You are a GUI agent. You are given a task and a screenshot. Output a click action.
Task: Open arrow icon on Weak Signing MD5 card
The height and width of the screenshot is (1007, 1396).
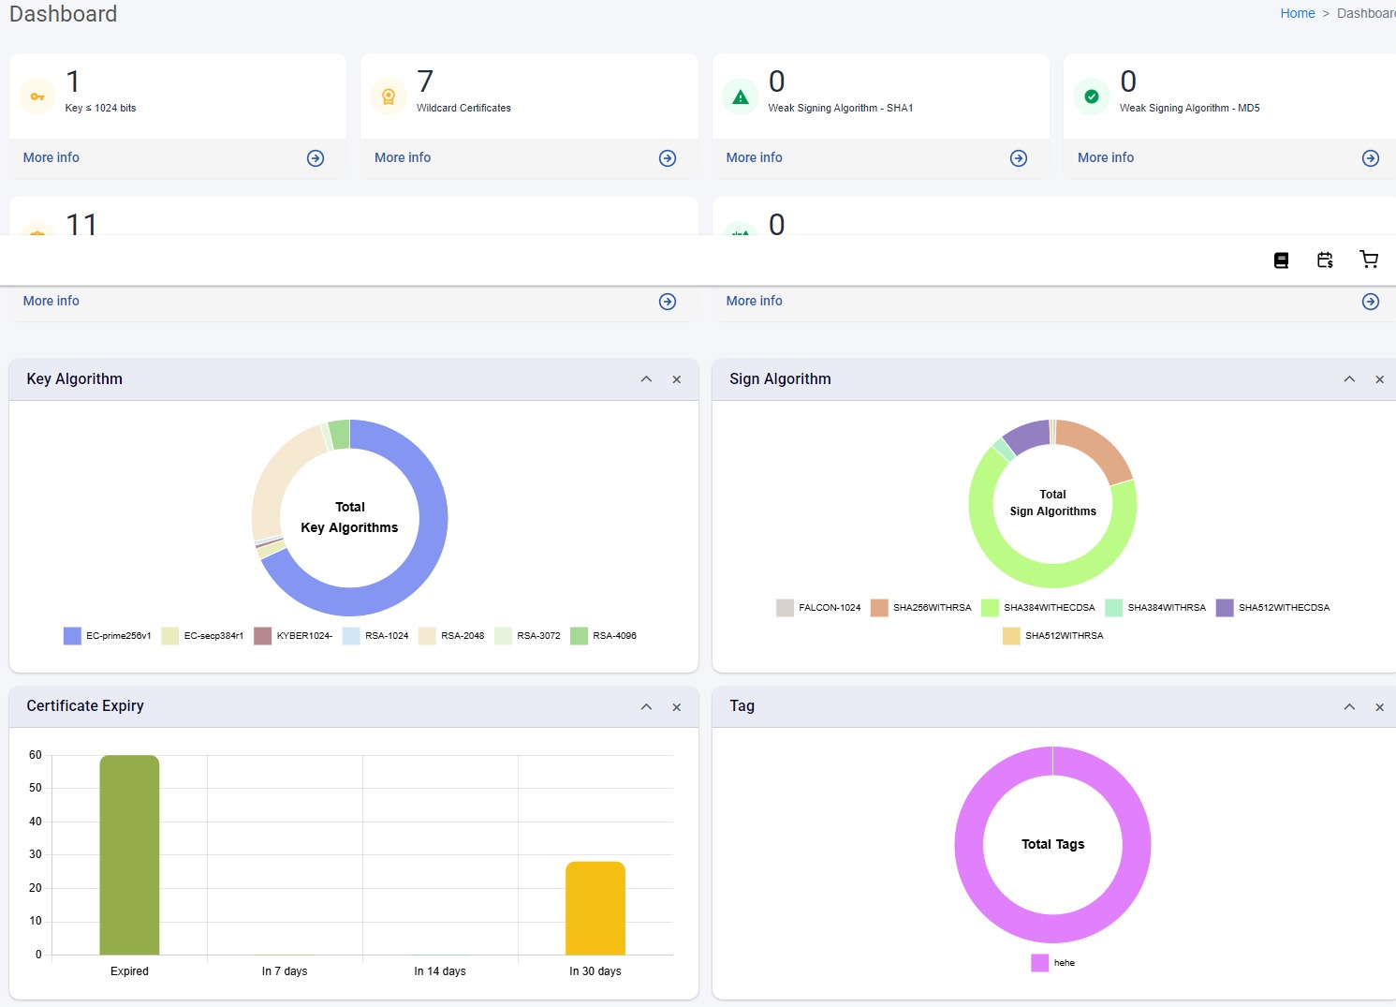click(1371, 158)
